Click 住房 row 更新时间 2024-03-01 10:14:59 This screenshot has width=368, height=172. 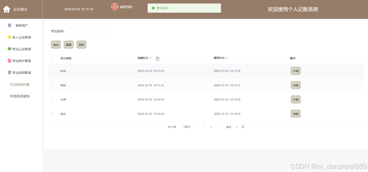(x=227, y=100)
